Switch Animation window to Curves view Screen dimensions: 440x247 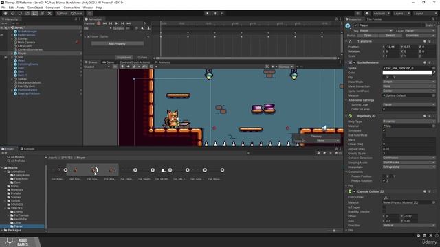[x=142, y=58]
